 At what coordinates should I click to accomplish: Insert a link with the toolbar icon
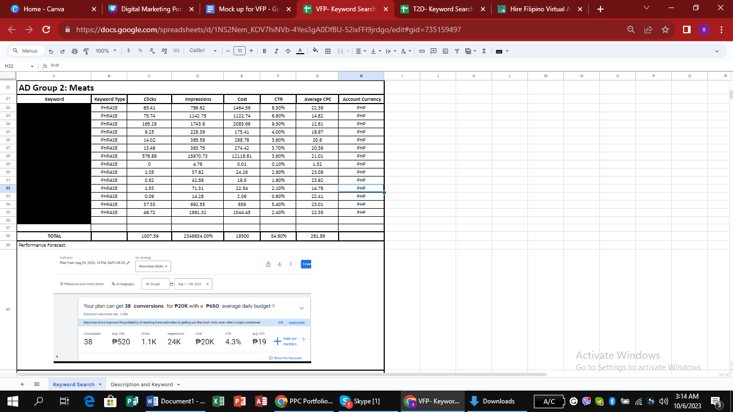coord(422,51)
